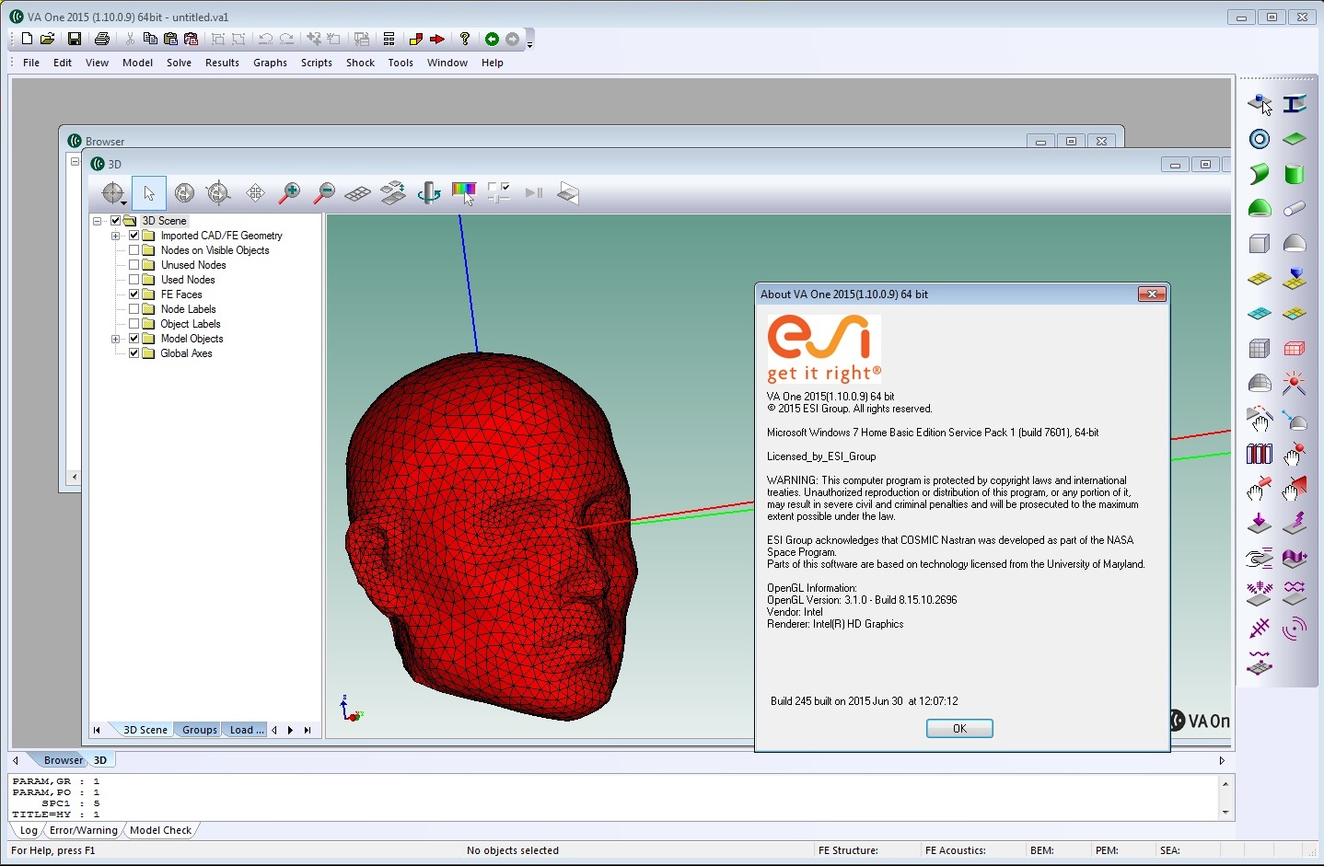Click the Open file folder icon
1324x866 pixels.
pyautogui.click(x=48, y=39)
